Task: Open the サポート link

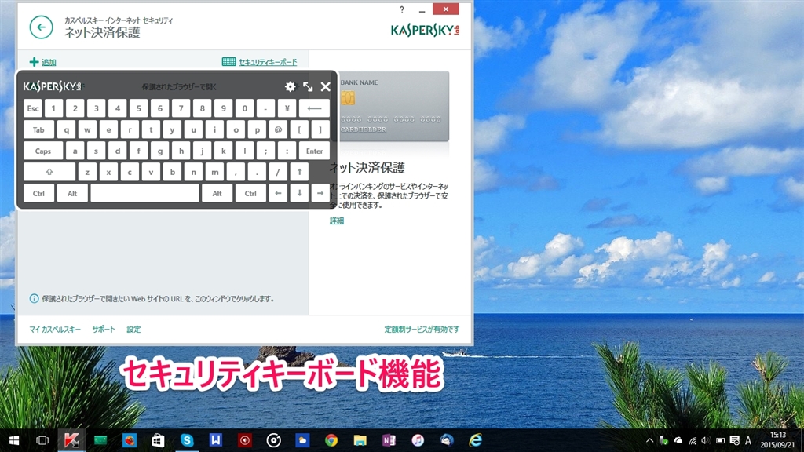Action: [x=104, y=329]
